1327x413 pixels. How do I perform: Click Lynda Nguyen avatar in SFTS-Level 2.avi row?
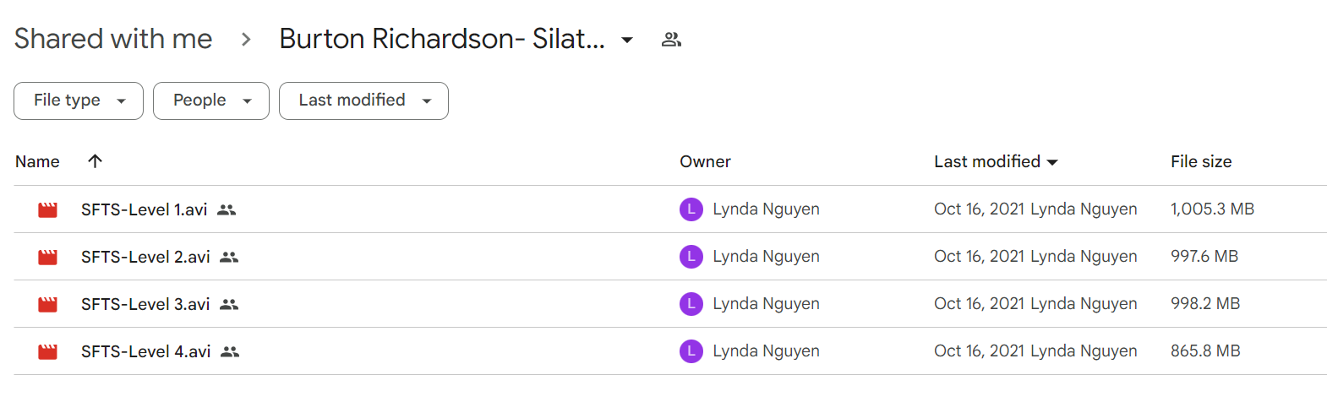691,257
